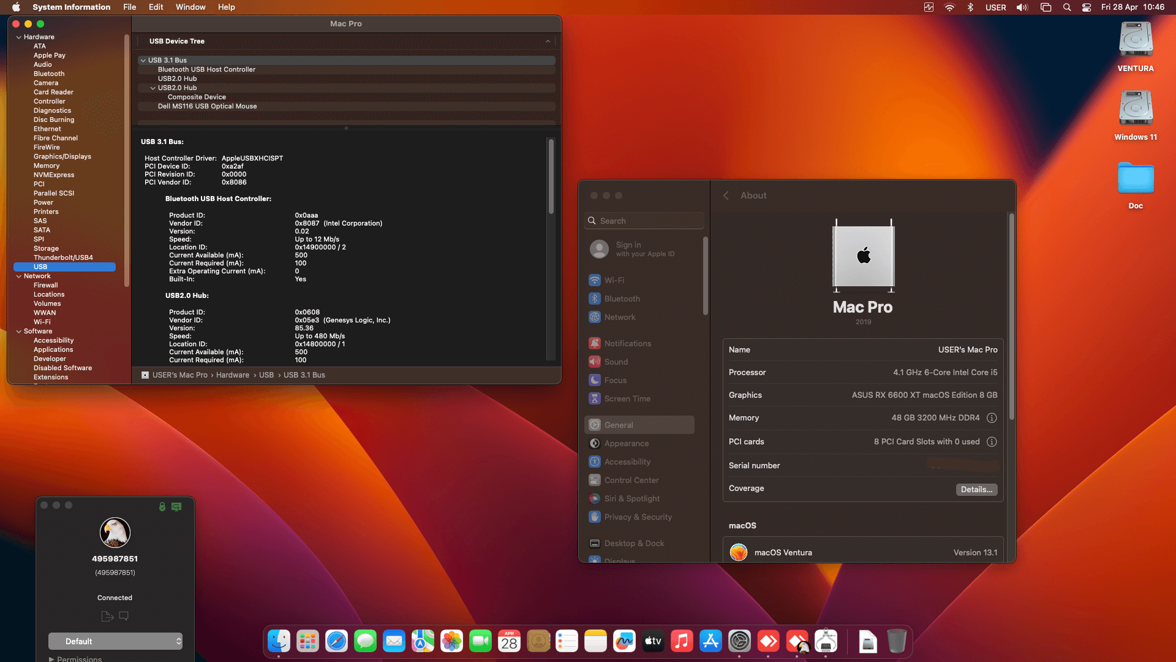Click green lock security icon in AnyDesk panel
The height and width of the screenshot is (662, 1176).
[162, 506]
